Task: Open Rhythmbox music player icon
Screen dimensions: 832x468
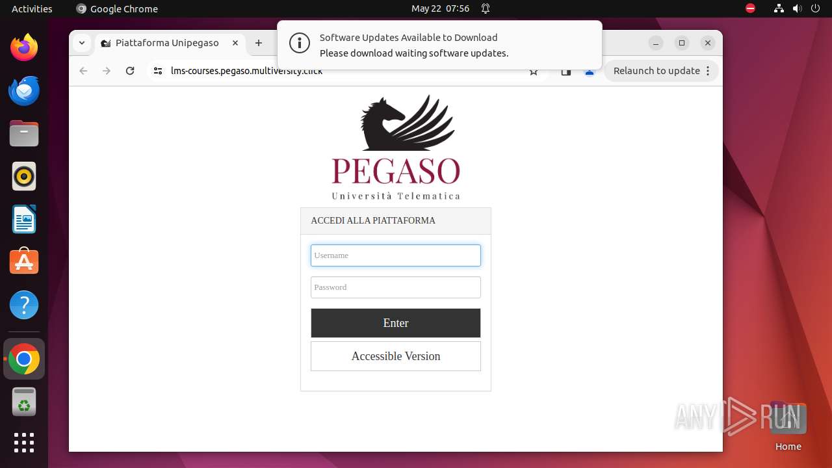Action: 24,176
